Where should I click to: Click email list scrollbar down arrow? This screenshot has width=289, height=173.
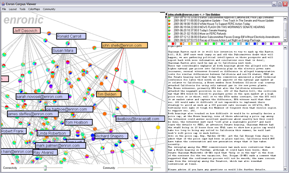tap(285, 40)
